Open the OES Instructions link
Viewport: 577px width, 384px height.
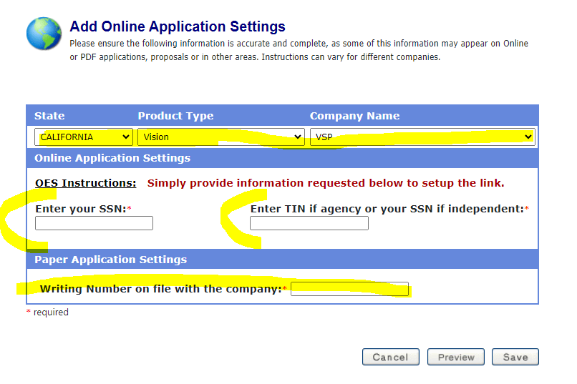click(x=86, y=183)
